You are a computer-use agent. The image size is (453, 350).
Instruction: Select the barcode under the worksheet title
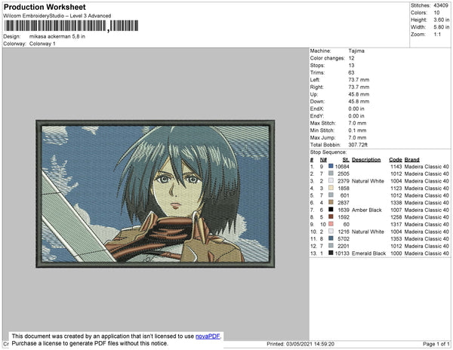coord(71,26)
